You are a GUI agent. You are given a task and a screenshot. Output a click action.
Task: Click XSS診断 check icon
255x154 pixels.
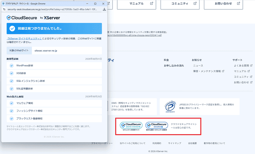(11, 73)
